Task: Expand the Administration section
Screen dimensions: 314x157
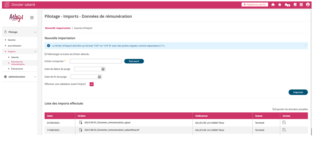Action: [x=35, y=77]
